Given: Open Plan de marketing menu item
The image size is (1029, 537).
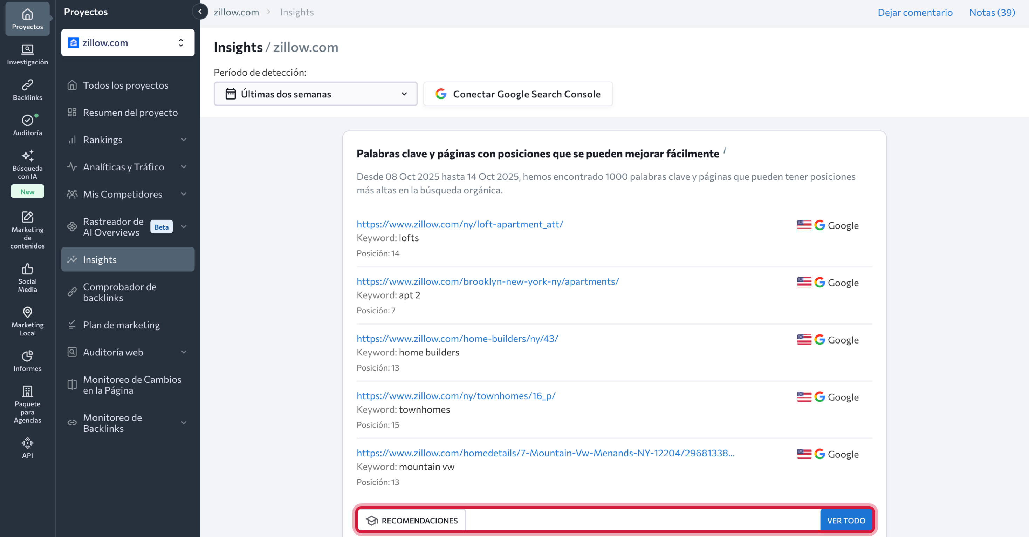Looking at the screenshot, I should (121, 325).
